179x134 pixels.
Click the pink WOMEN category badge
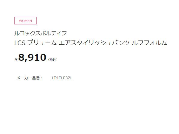click(25, 21)
